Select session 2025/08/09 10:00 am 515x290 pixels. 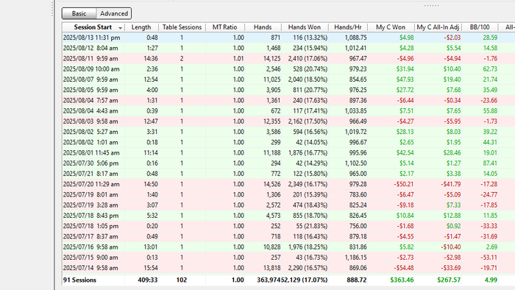[x=92, y=69]
